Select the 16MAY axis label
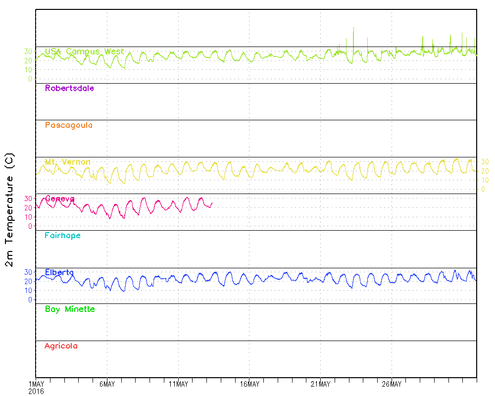Screen dimensions: 495x396 [x=249, y=384]
